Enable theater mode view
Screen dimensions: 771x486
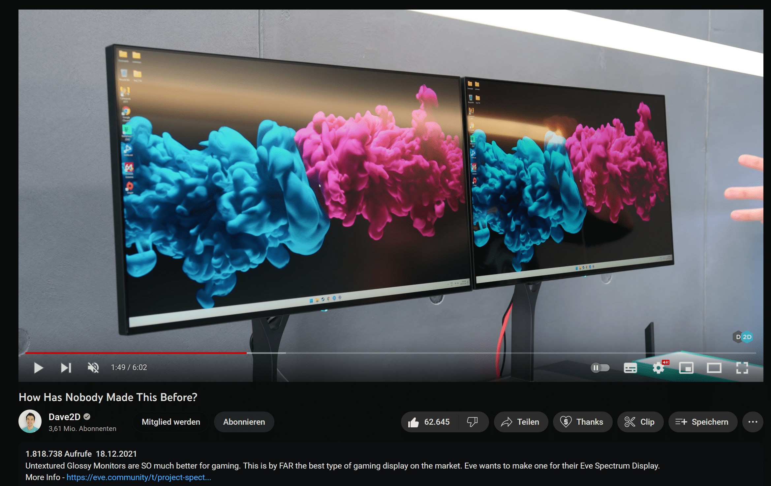714,368
